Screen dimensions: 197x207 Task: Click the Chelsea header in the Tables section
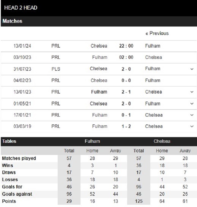click(x=162, y=141)
